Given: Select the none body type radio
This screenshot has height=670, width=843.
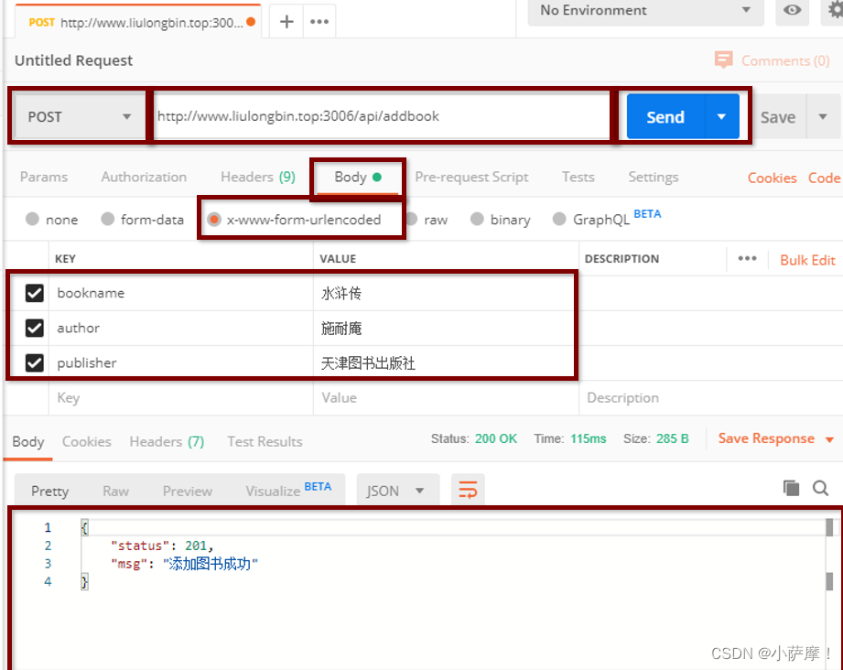Looking at the screenshot, I should tap(32, 219).
